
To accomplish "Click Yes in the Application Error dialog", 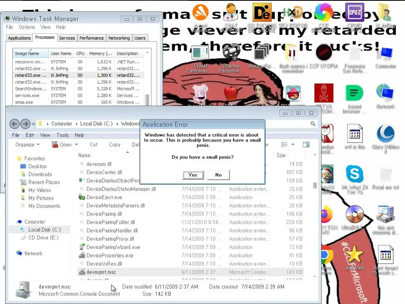I will click(x=193, y=175).
